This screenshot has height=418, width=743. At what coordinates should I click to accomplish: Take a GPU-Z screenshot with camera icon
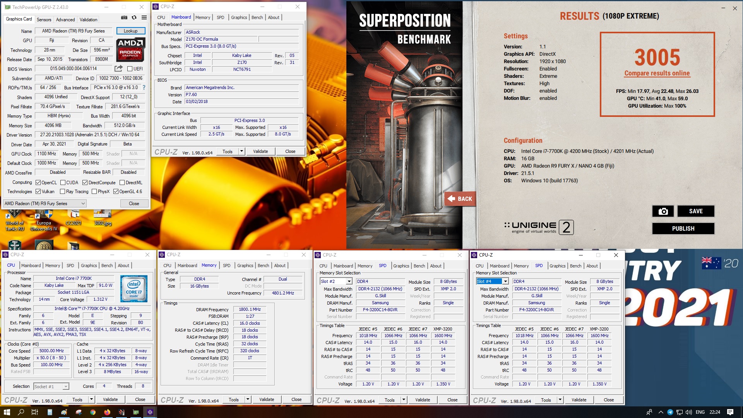pos(124,17)
